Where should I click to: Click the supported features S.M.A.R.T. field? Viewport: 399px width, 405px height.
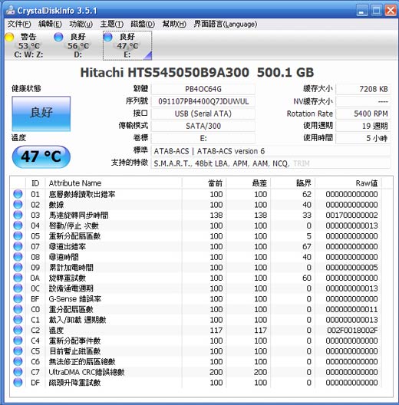[x=270, y=163]
